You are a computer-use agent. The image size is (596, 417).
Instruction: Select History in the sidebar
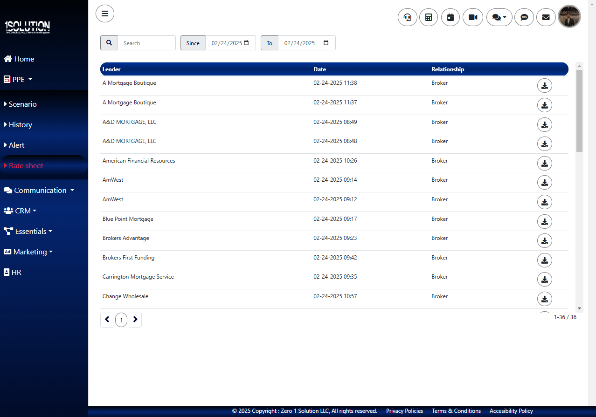tap(21, 125)
